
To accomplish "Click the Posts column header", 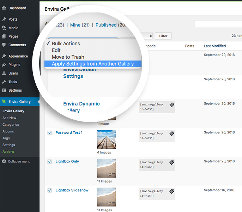I will 189,46.
